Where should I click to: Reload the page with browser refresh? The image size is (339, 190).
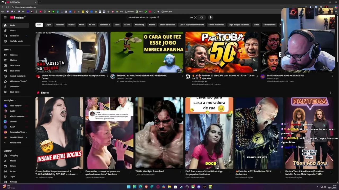pyautogui.click(x=7, y=7)
